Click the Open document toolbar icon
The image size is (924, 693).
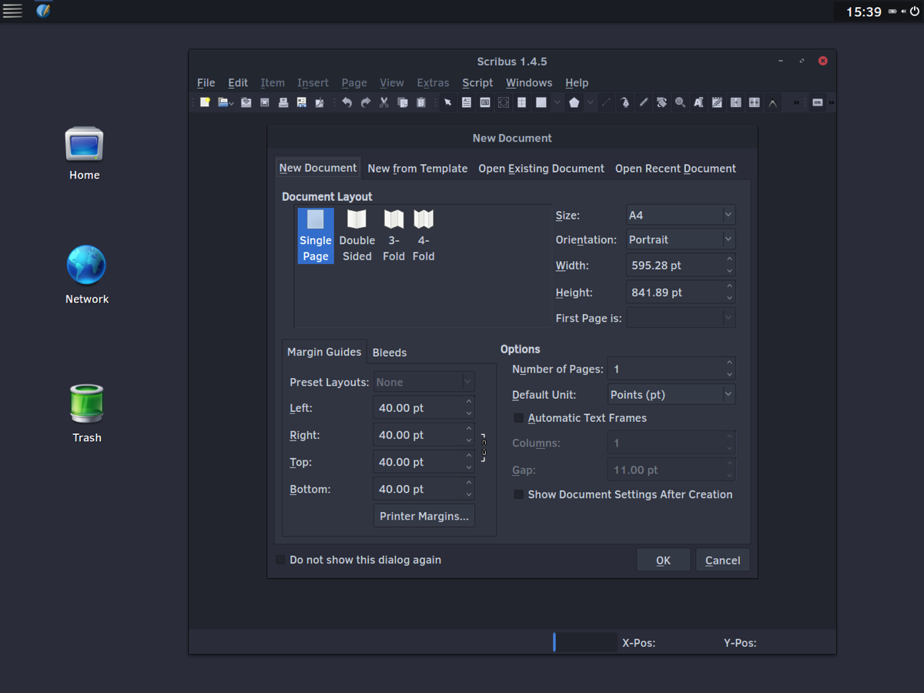[x=223, y=102]
